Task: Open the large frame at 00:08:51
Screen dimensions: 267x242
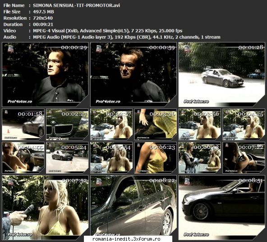Action: click(222, 208)
